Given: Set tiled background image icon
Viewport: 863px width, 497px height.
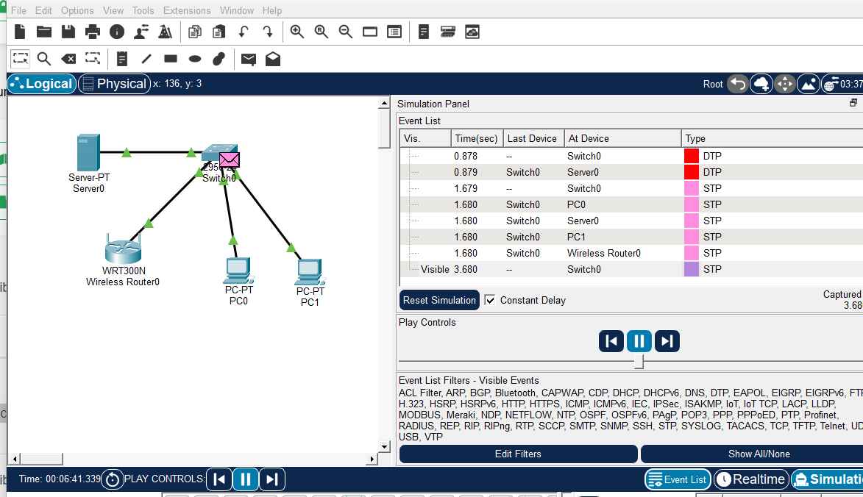Looking at the screenshot, I should click(809, 84).
